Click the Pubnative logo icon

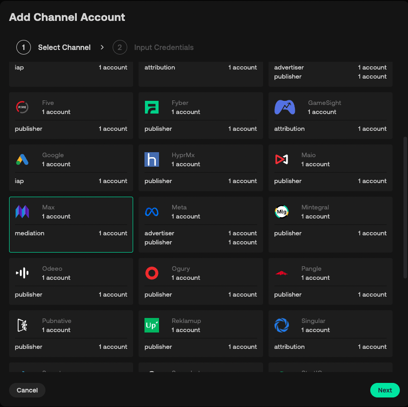pyautogui.click(x=22, y=325)
